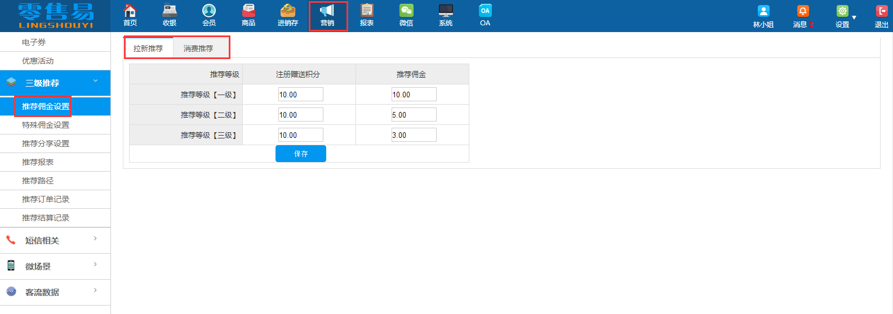Viewport: 893px width, 314px height.
Task: Click the level three 注册赠送积分 input field
Action: coord(300,135)
